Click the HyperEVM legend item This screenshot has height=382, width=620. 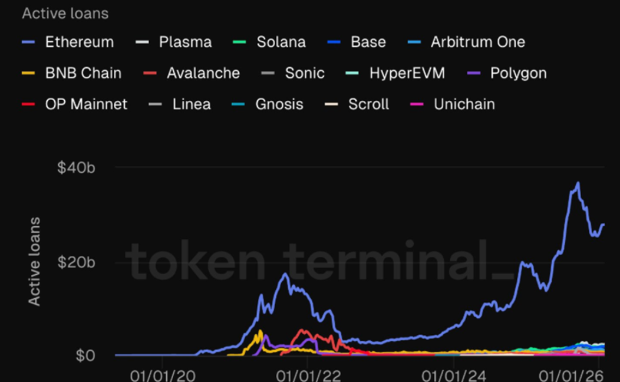tap(407, 74)
